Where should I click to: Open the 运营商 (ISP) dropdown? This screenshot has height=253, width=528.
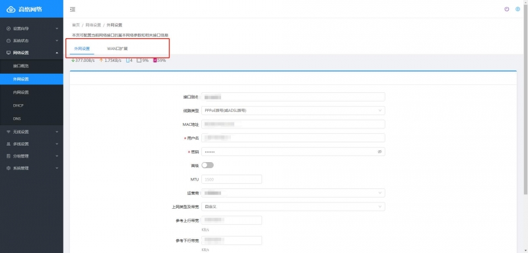[293, 193]
